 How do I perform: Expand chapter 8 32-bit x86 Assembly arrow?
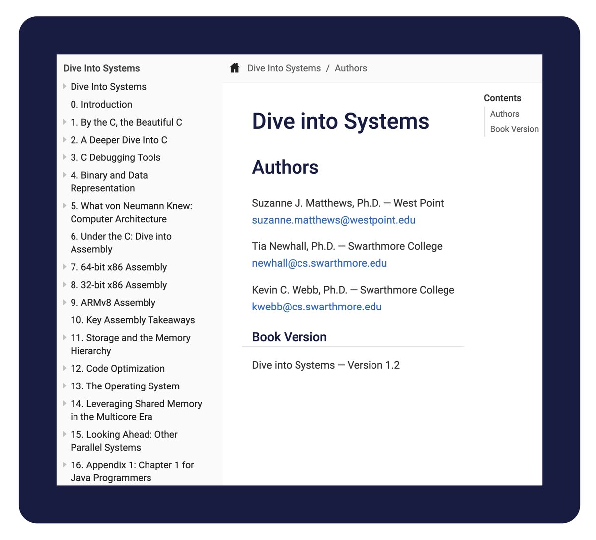click(65, 284)
